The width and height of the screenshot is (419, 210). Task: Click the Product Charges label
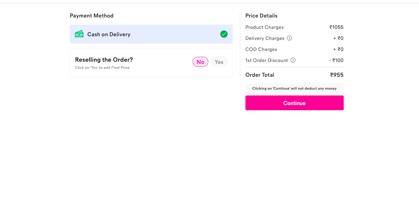(x=264, y=27)
